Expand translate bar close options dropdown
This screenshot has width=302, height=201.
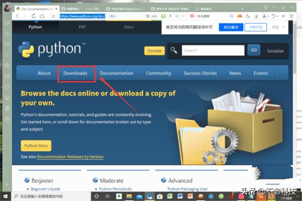click(x=283, y=27)
